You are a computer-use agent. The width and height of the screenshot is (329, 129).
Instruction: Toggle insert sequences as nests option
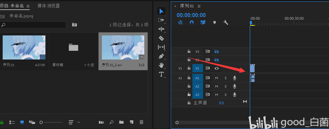180,22
